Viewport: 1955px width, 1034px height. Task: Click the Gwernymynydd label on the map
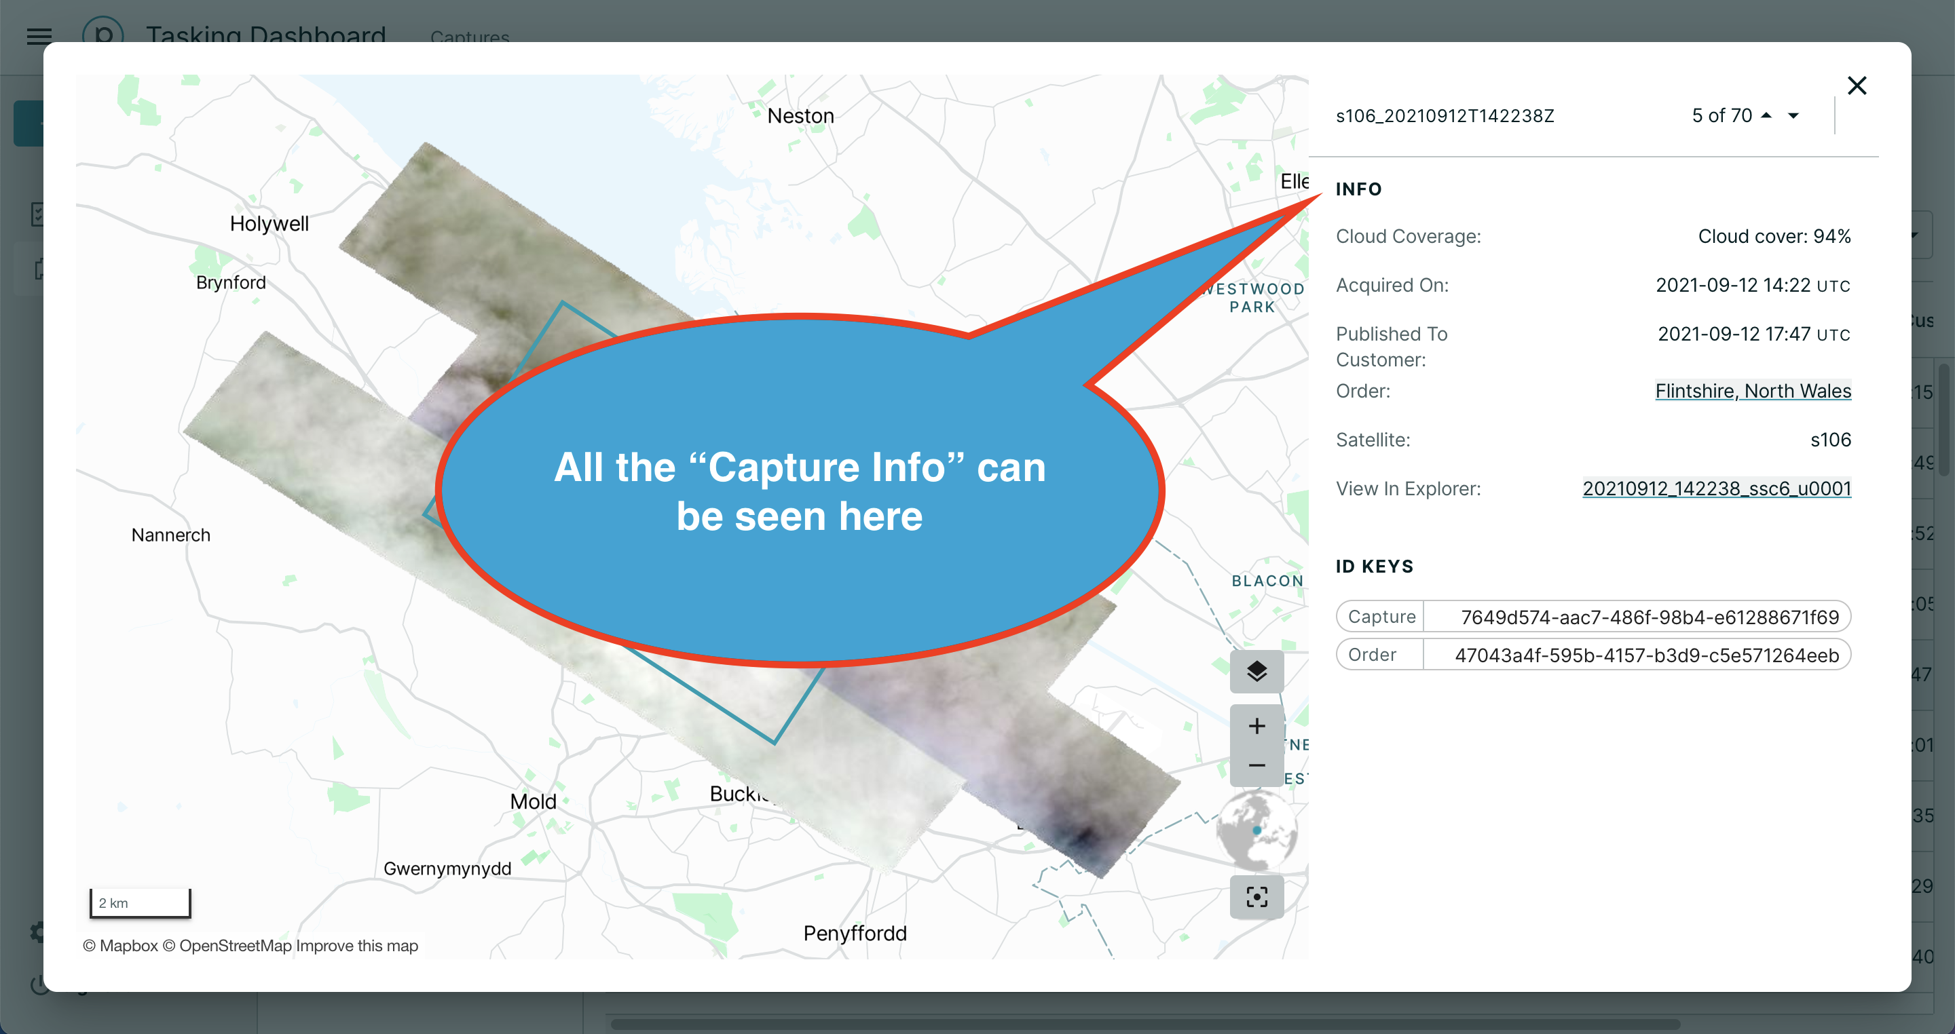(x=447, y=868)
